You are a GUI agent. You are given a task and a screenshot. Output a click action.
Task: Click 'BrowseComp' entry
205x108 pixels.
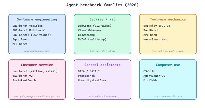click(86, 35)
